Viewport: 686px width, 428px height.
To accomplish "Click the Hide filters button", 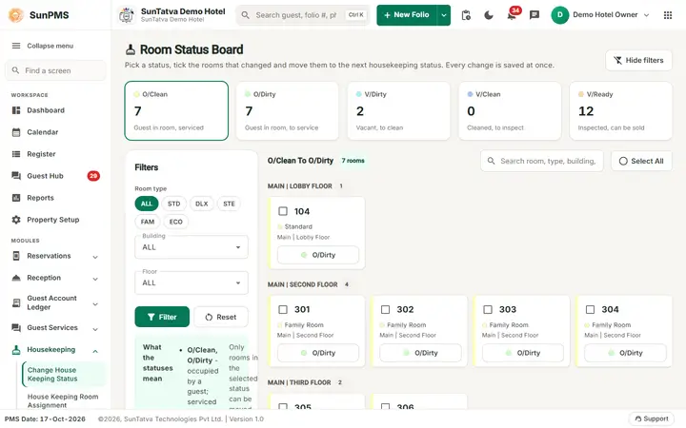I will pyautogui.click(x=638, y=60).
